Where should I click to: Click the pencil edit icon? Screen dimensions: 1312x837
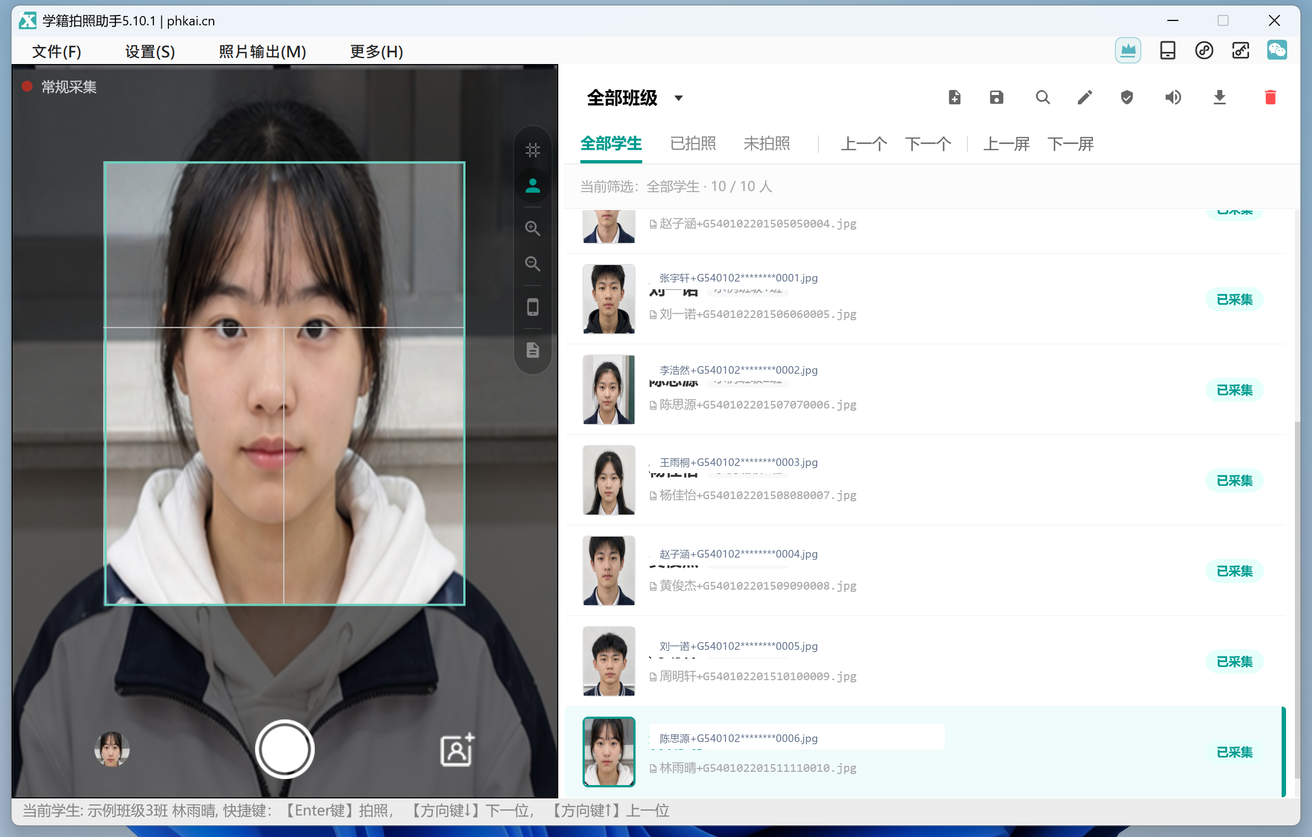(1084, 98)
